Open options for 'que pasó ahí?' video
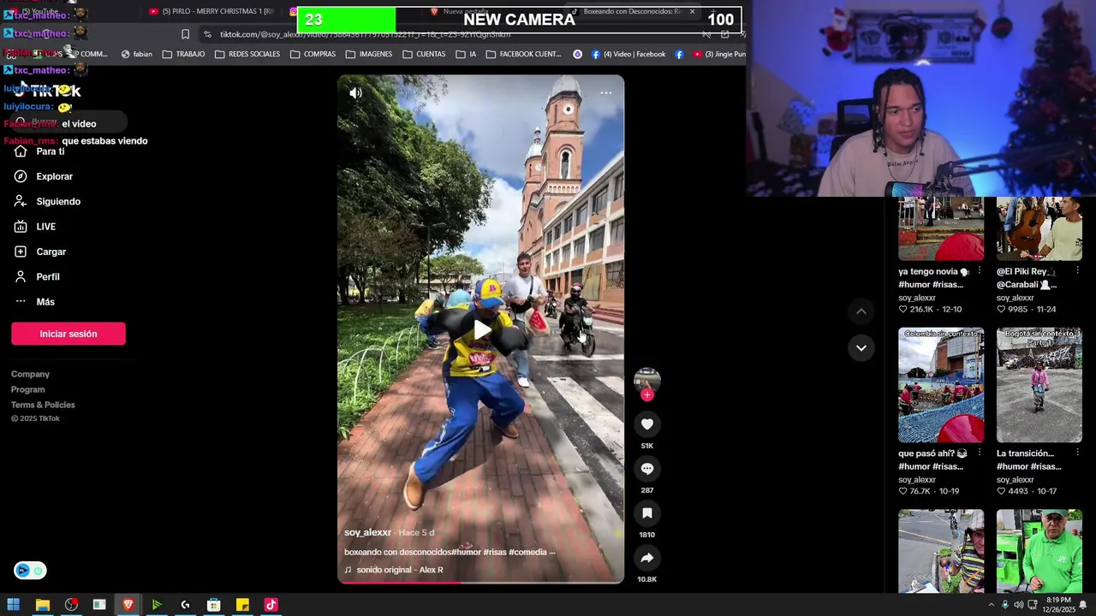This screenshot has width=1096, height=616. (x=979, y=453)
